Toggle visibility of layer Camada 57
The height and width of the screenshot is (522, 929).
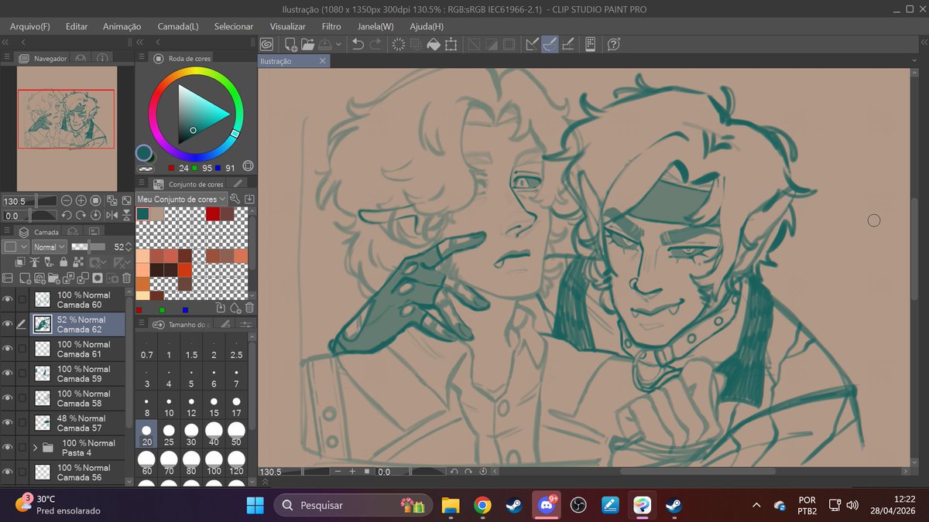coord(8,423)
